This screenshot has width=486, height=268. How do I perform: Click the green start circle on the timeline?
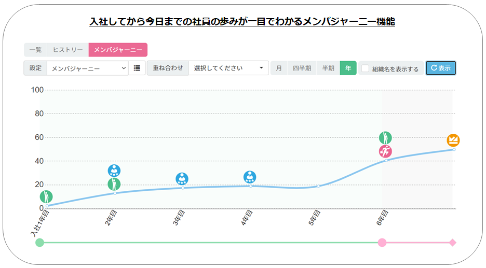[x=39, y=243]
